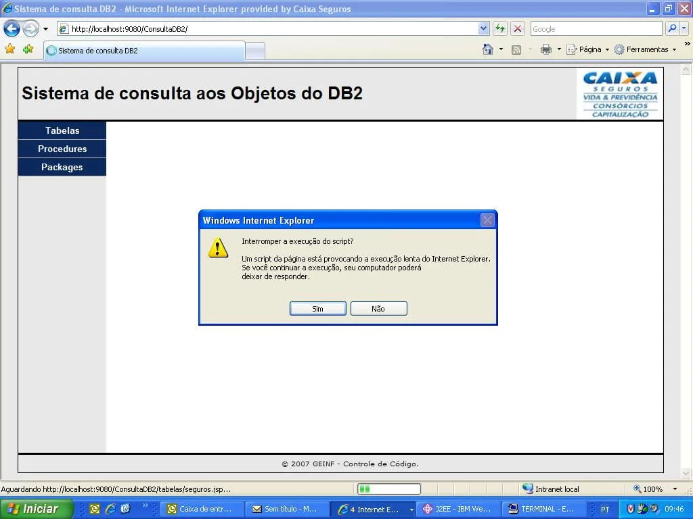The width and height of the screenshot is (693, 519).
Task: Click Não to continue the script
Action: [x=378, y=308]
